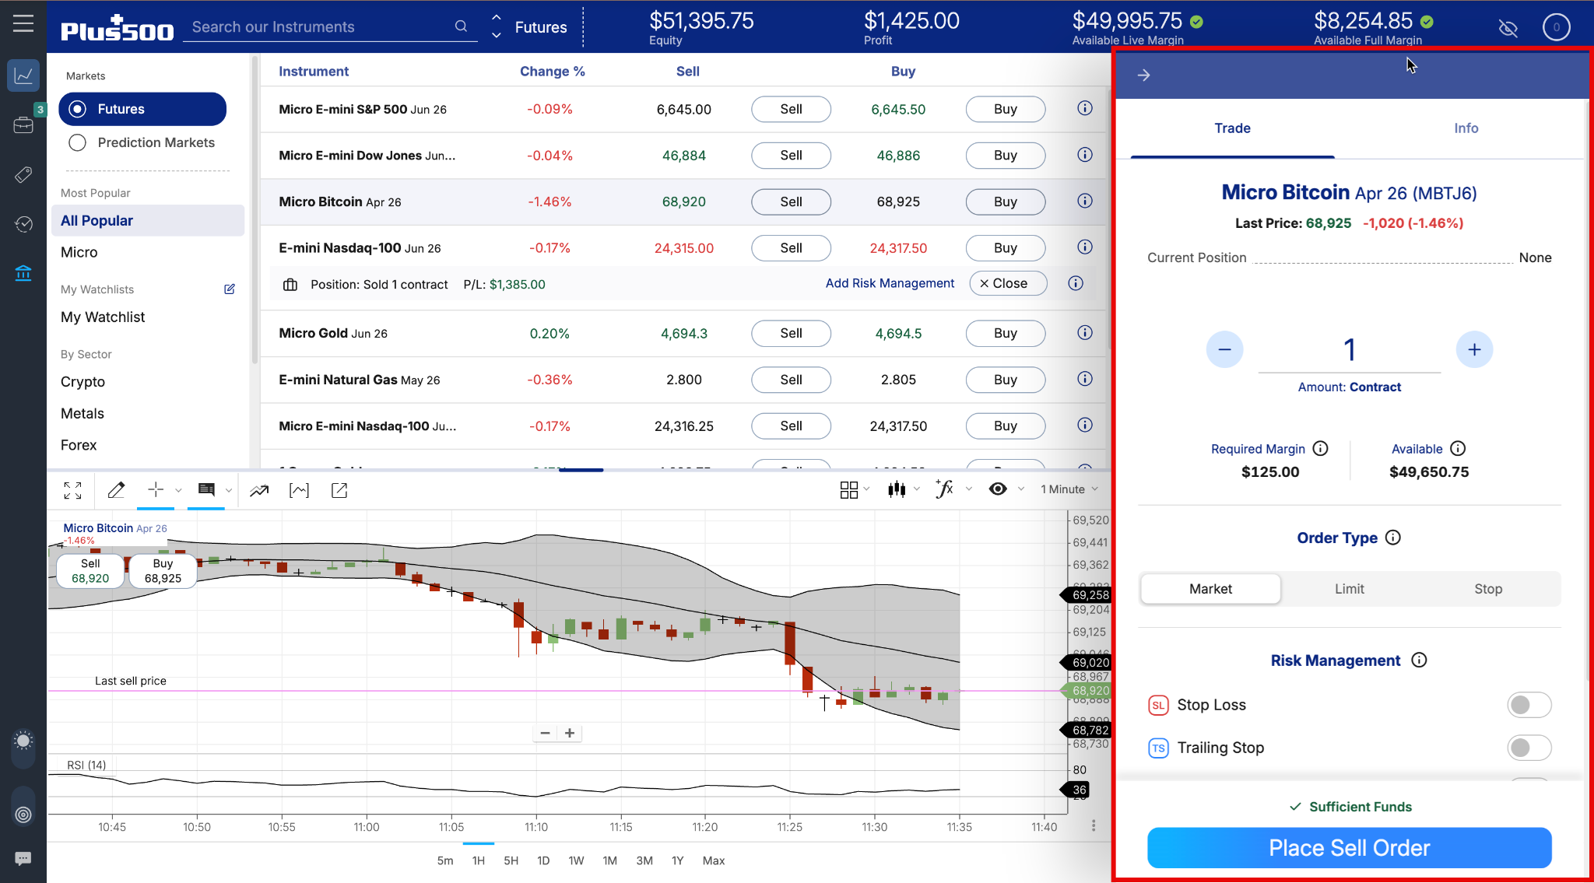Image resolution: width=1594 pixels, height=883 pixels.
Task: Show info for Micro Bitcoin Apr 26
Action: 1085,201
